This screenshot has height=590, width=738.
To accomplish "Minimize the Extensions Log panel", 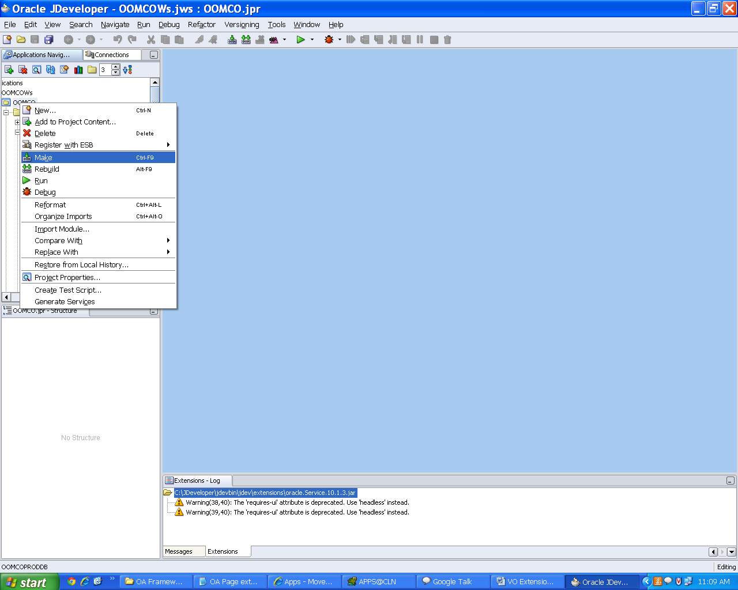I will click(x=730, y=481).
